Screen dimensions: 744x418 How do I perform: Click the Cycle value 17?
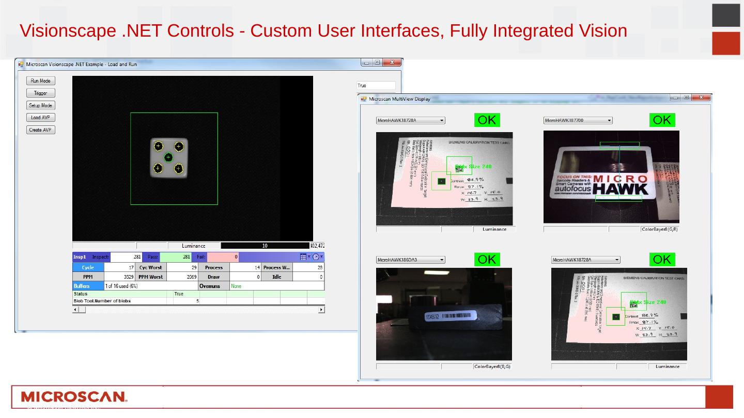(120, 267)
